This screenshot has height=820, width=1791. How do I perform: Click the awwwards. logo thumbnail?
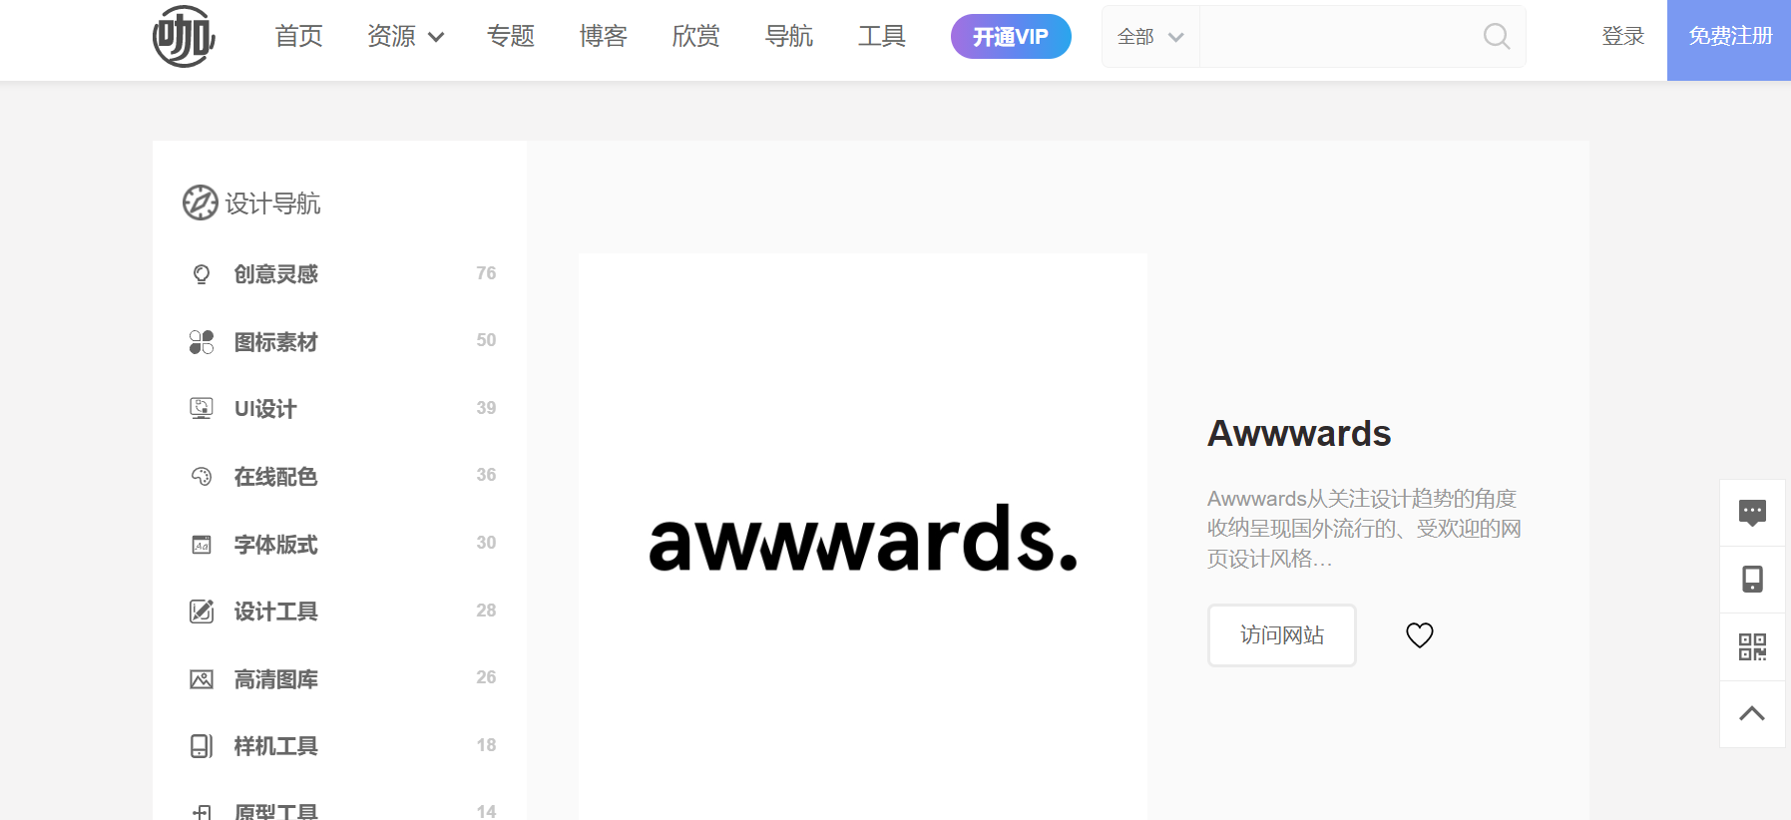tap(863, 537)
